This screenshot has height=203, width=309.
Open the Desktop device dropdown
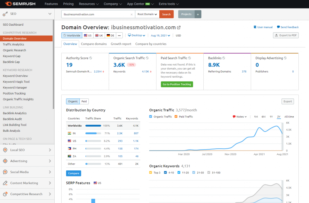point(137,35)
